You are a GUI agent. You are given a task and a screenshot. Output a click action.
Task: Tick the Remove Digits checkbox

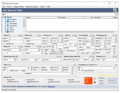point(43,50)
